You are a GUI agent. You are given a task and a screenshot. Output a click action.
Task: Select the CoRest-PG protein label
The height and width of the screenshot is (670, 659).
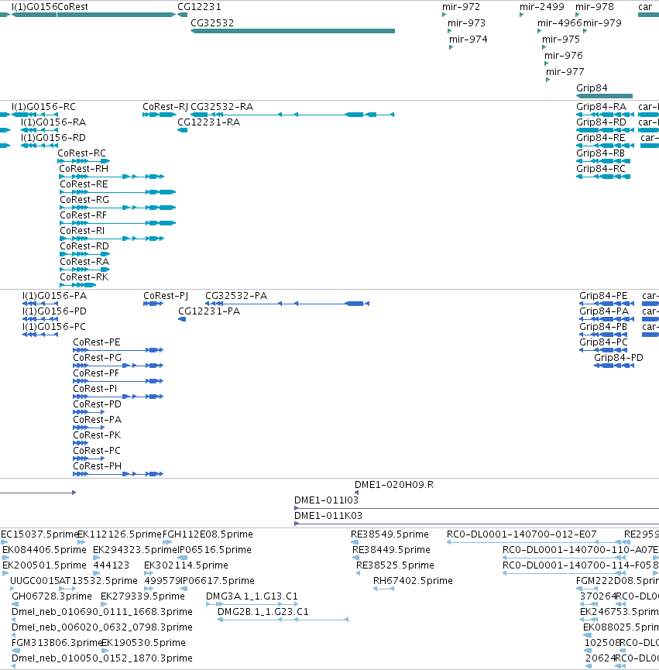click(97, 358)
